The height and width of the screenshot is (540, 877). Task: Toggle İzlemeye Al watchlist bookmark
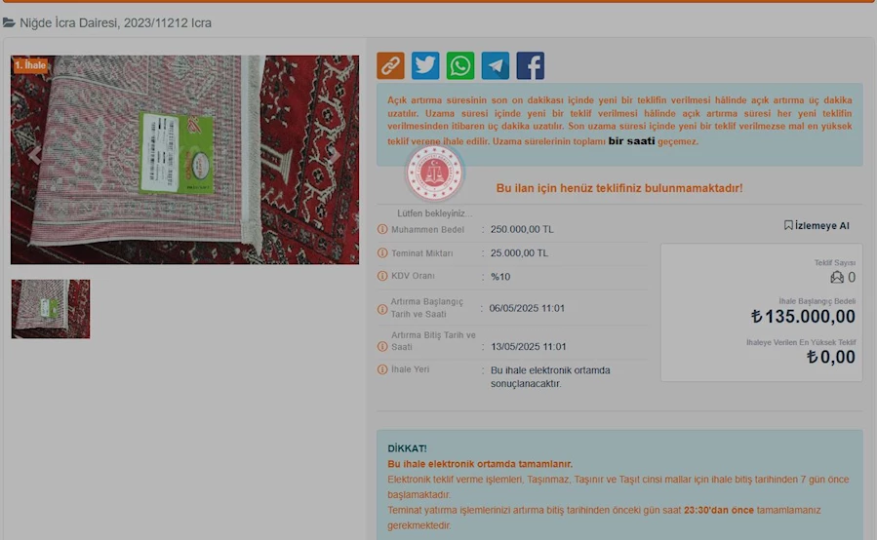[x=817, y=225]
